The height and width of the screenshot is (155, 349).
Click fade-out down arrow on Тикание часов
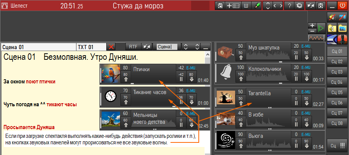[x=191, y=99]
